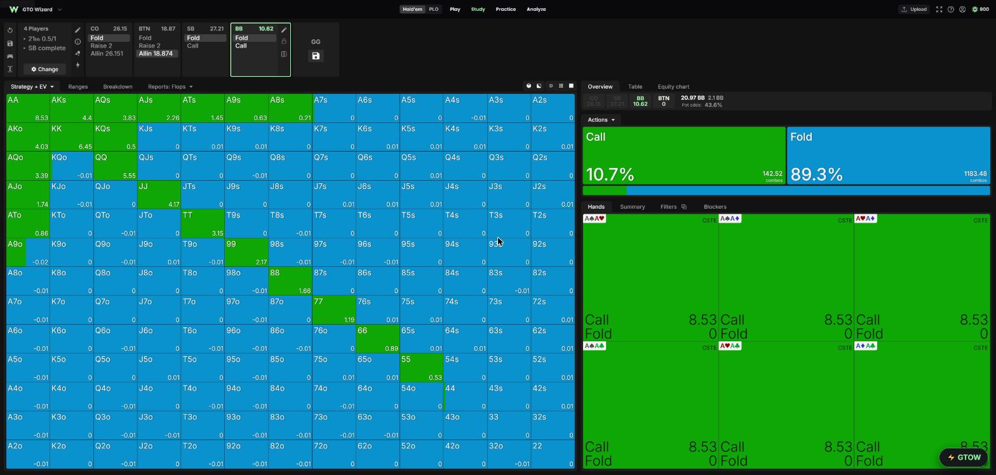This screenshot has height=475, width=996.
Task: Edit the BB action with its pencil icon
Action: tap(284, 30)
